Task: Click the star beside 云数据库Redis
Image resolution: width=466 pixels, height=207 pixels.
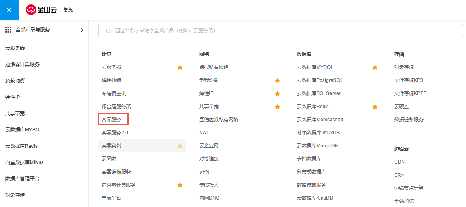Action: 375,107
